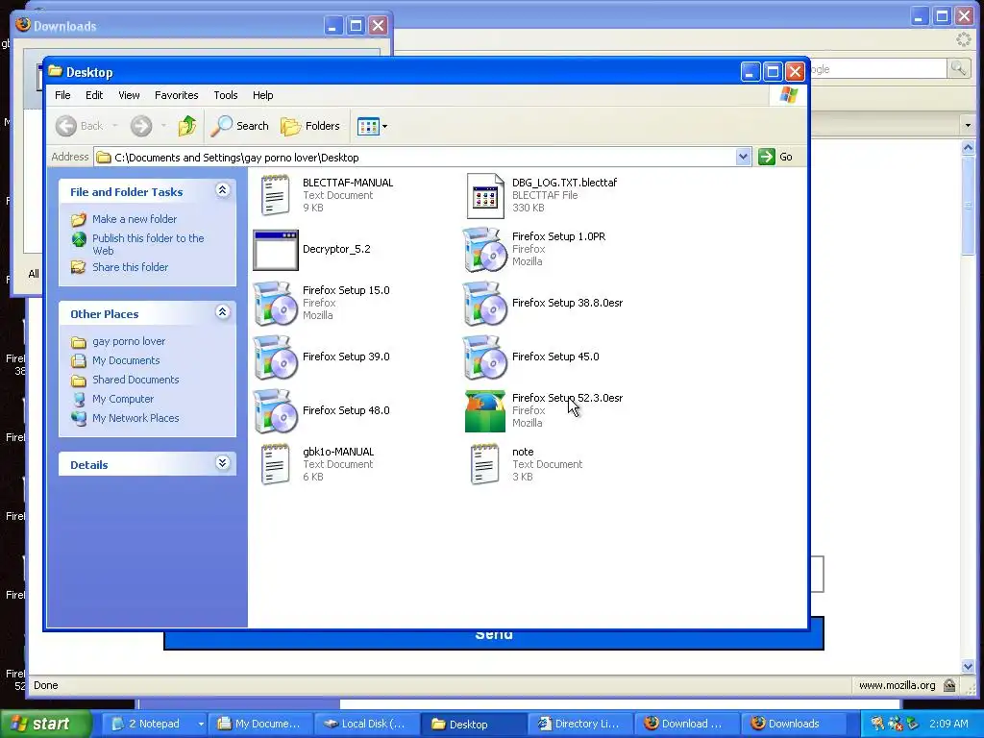
Task: Click the Forward navigation arrow
Action: (141, 126)
